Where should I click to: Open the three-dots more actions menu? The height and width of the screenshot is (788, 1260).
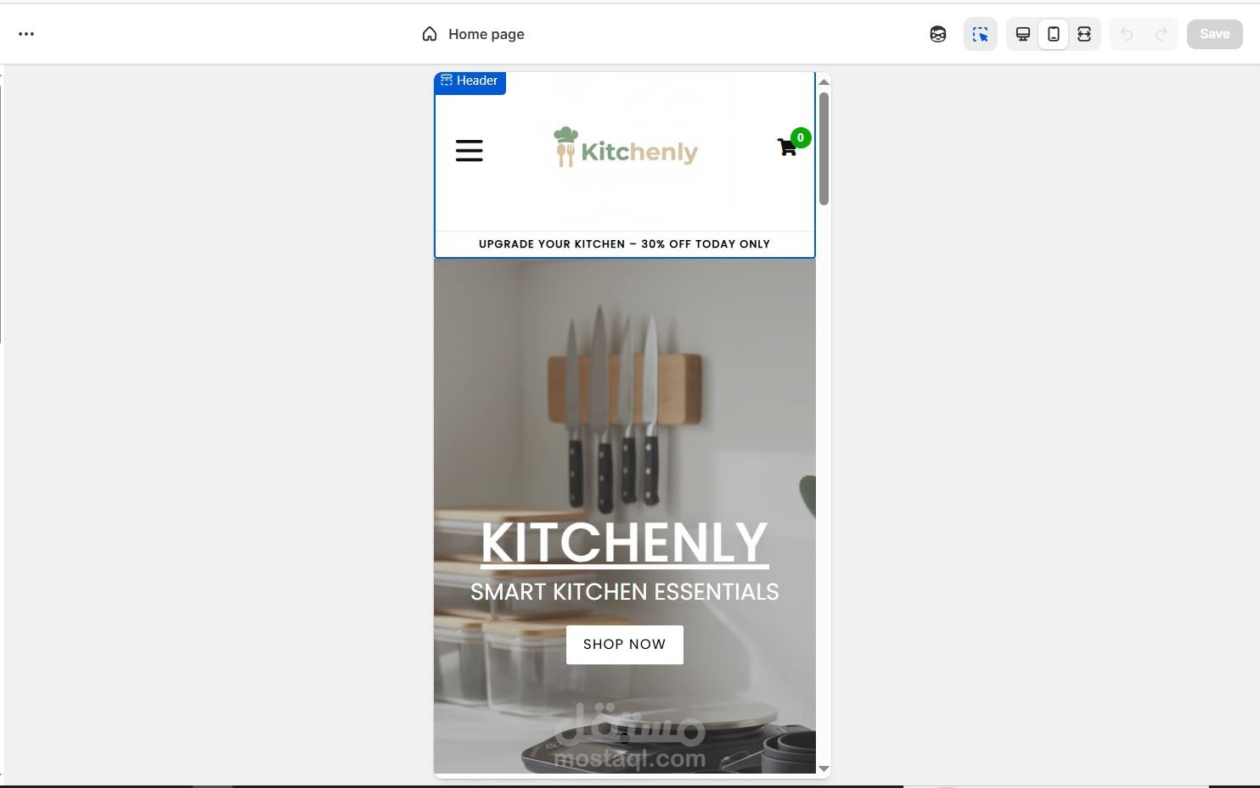pyautogui.click(x=26, y=34)
